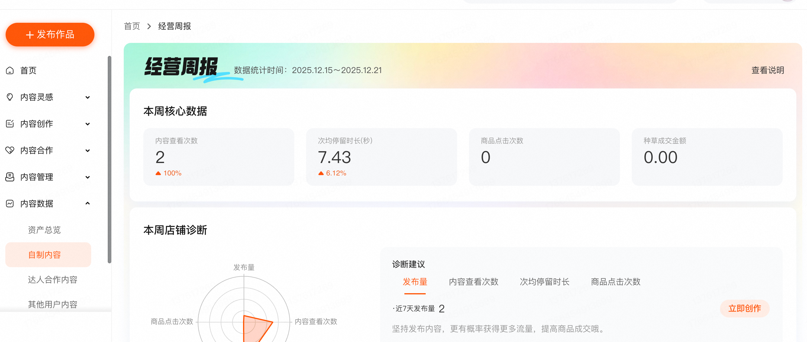Expand the 内容创作 menu chevron

tap(88, 124)
